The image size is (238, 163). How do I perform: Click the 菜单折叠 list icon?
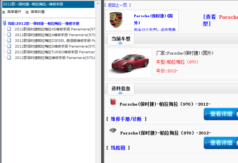click(27, 12)
